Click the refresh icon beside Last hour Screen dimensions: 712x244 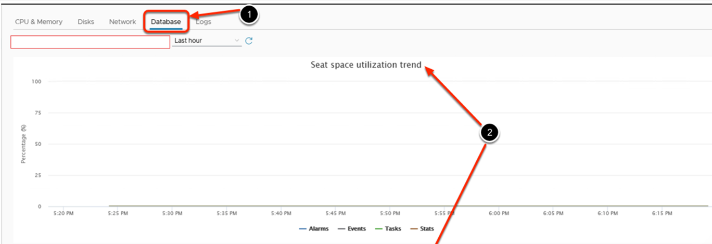coord(249,41)
